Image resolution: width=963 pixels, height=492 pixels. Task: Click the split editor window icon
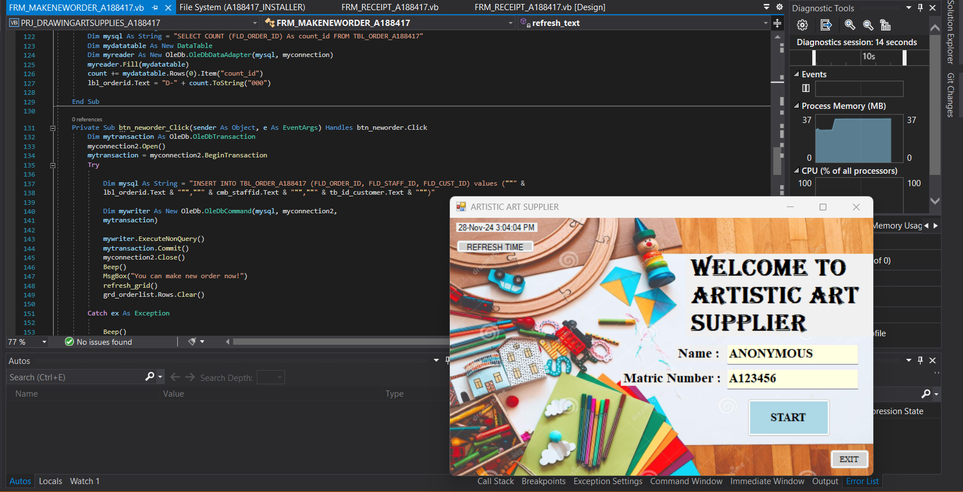(777, 23)
